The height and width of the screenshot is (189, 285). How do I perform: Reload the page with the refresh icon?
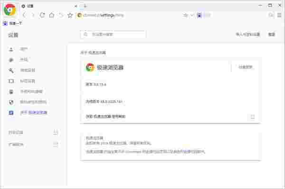pyautogui.click(x=42, y=15)
